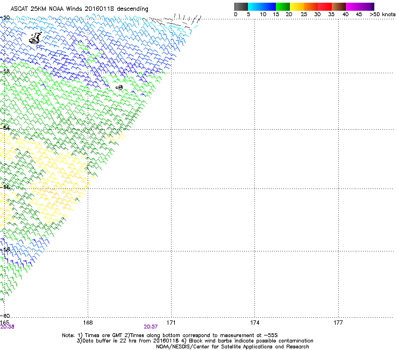Screen dimensions: 398x350
Task: Click the purple 20:58 time stamp
Action: point(7,327)
